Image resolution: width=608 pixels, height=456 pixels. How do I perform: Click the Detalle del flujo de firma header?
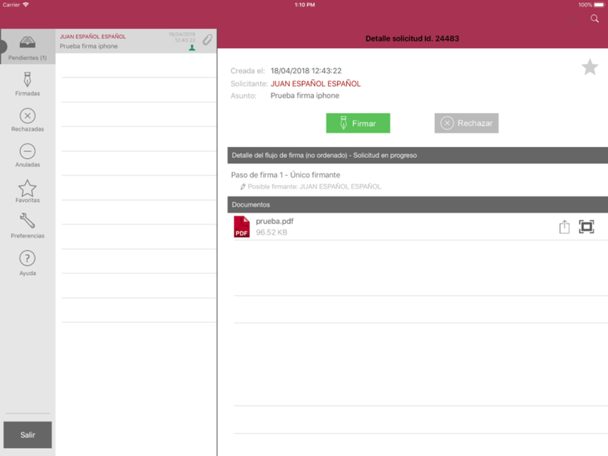(x=418, y=155)
